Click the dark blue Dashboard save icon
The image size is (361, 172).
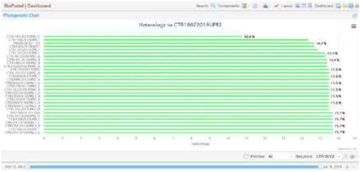point(350,6)
